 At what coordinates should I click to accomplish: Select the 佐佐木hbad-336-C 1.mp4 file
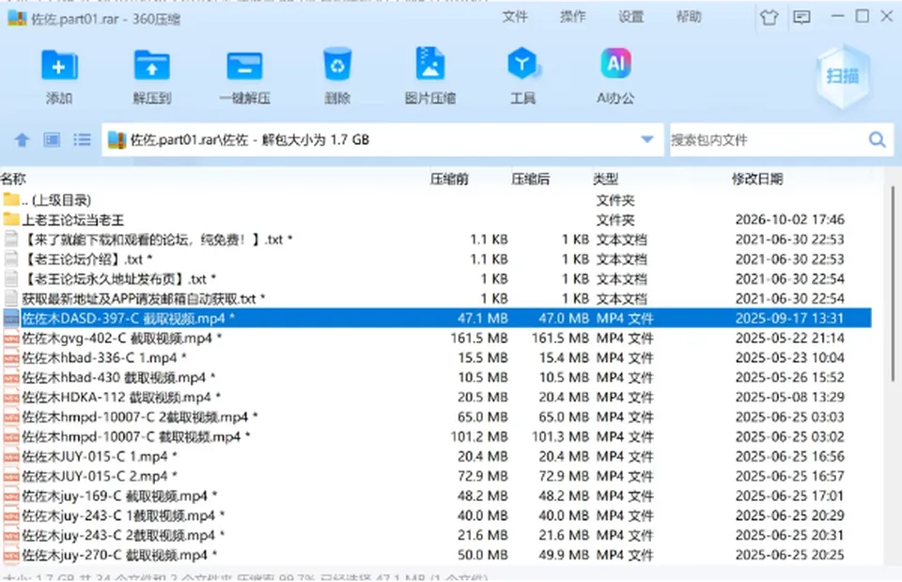click(103, 358)
